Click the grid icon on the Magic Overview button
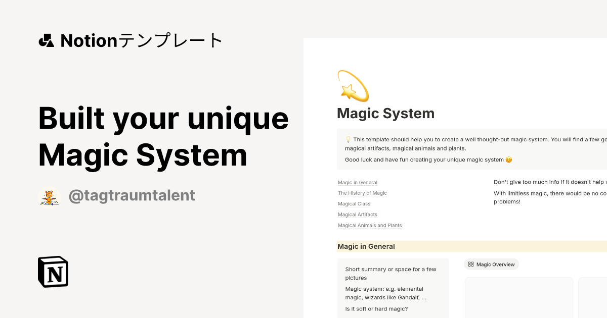The image size is (607, 318). pyautogui.click(x=471, y=264)
